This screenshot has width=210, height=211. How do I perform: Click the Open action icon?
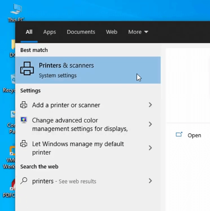[179, 134]
